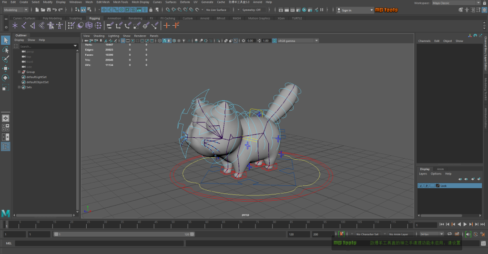Toggle the P playback box of Lock layer
The image size is (488, 254).
(x=427, y=186)
